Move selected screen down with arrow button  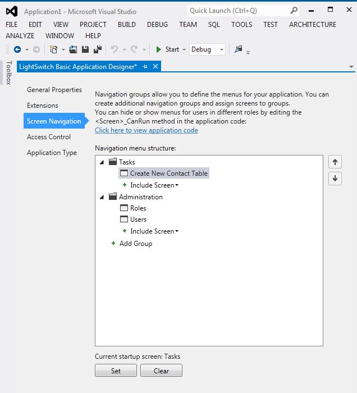[335, 179]
